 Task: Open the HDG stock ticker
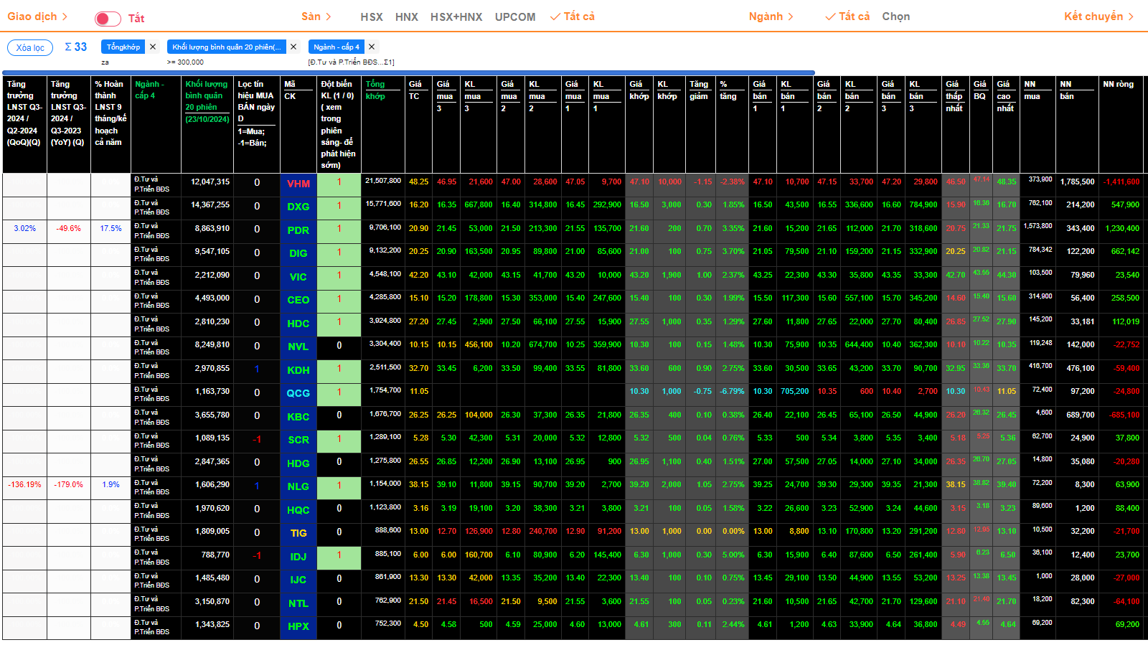tap(298, 463)
